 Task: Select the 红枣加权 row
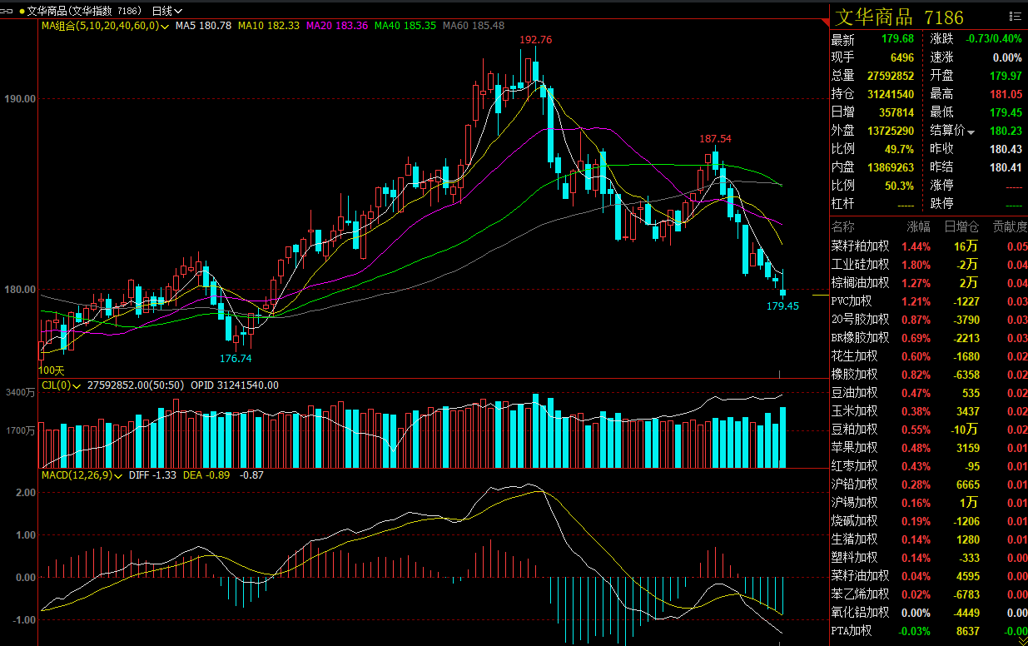click(x=929, y=466)
